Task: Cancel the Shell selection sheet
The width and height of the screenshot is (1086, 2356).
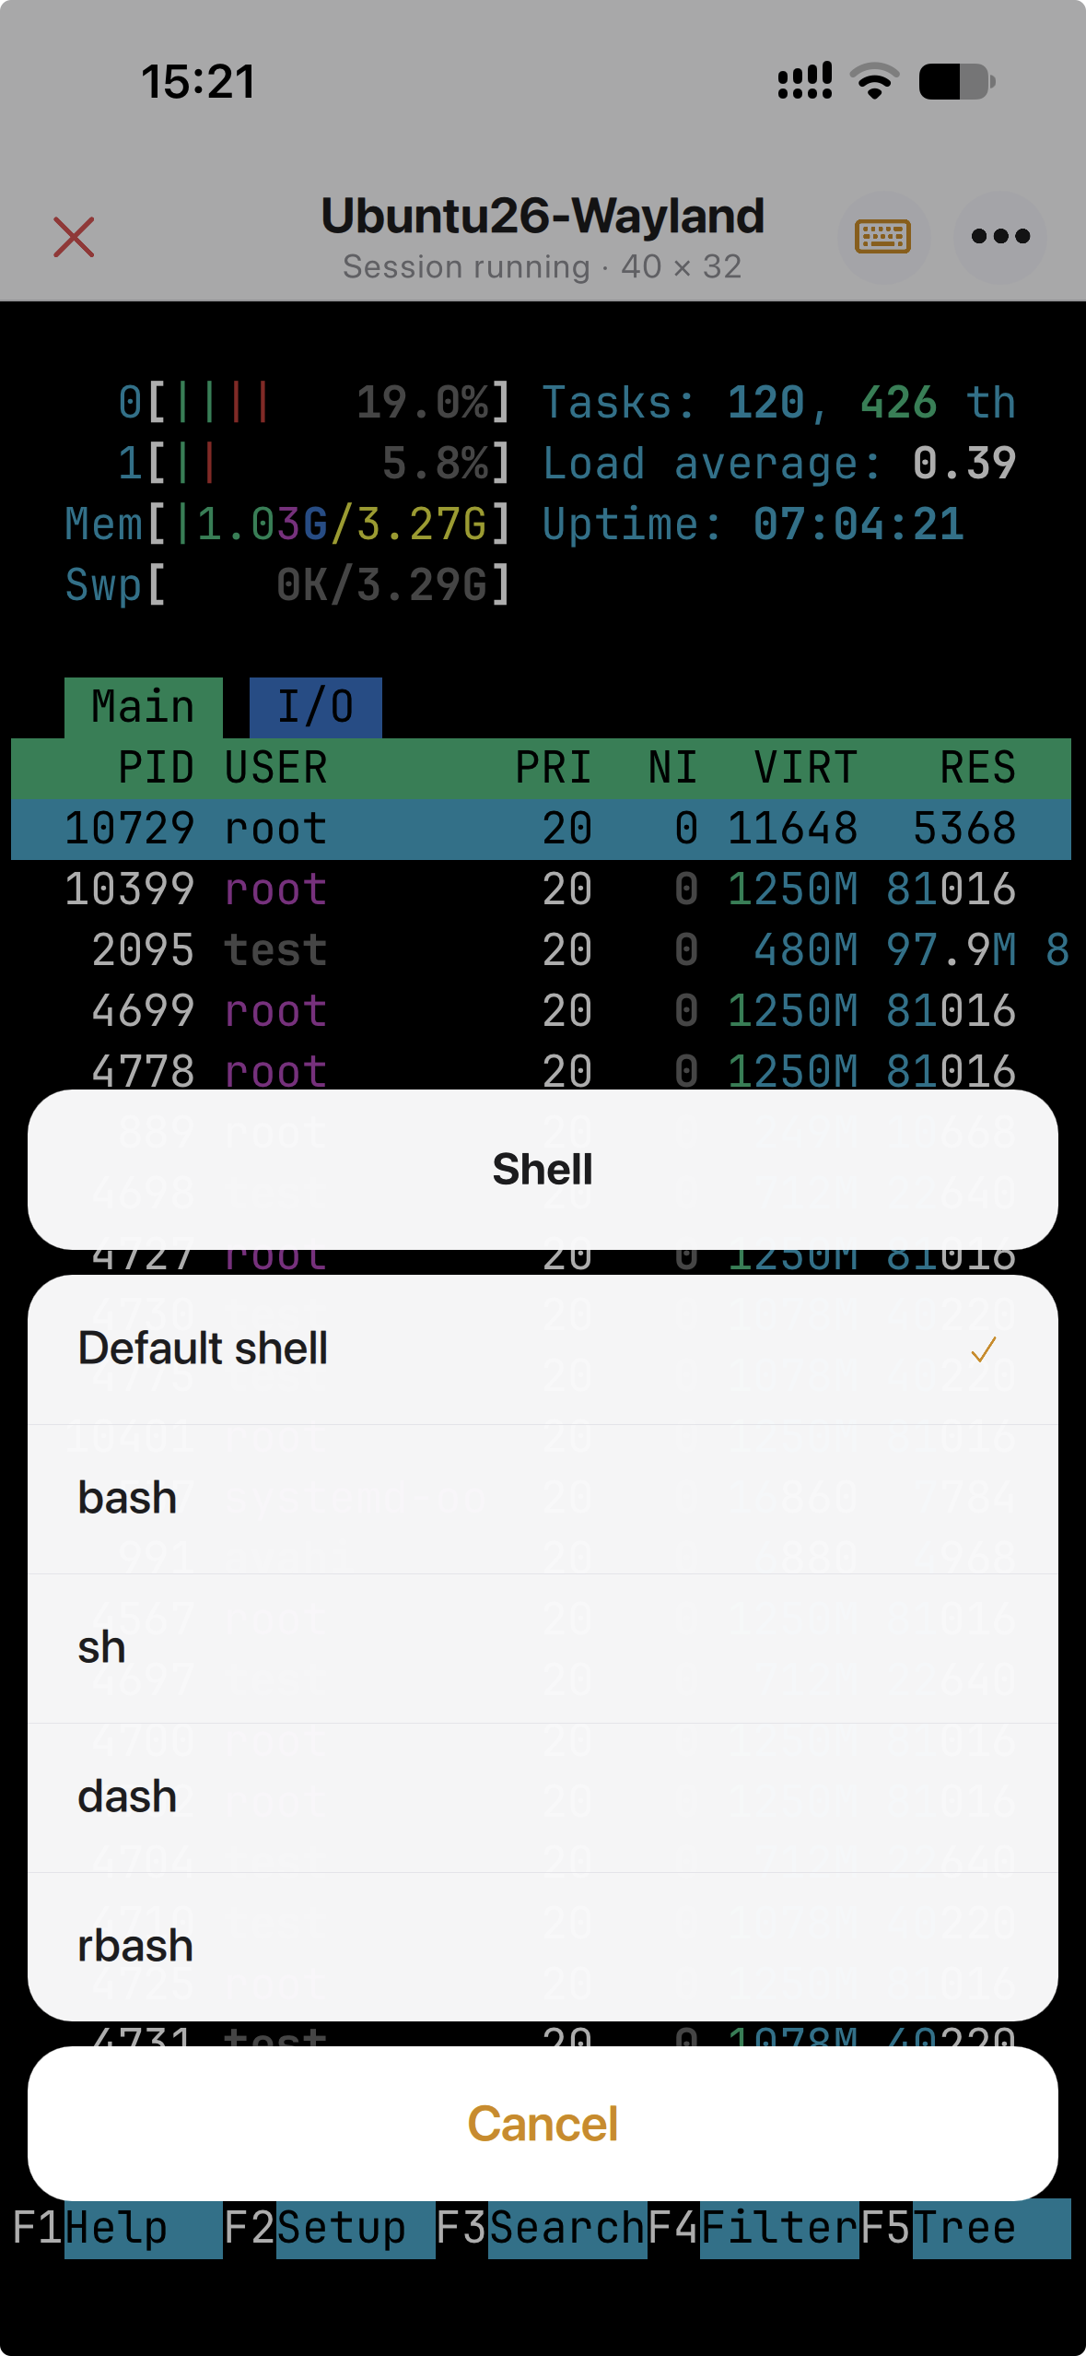Action: (x=543, y=2124)
